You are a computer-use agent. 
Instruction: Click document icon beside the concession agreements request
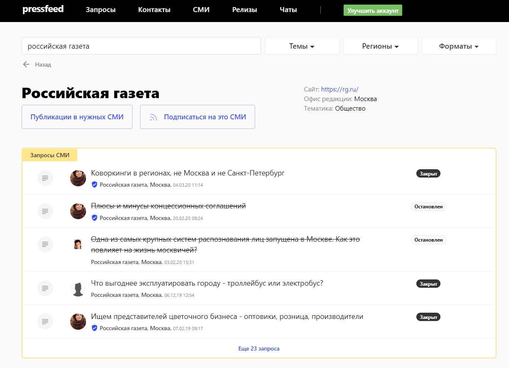[45, 211]
